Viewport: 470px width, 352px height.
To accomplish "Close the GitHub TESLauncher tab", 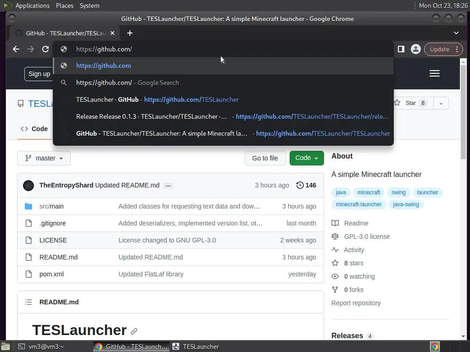I will [112, 33].
